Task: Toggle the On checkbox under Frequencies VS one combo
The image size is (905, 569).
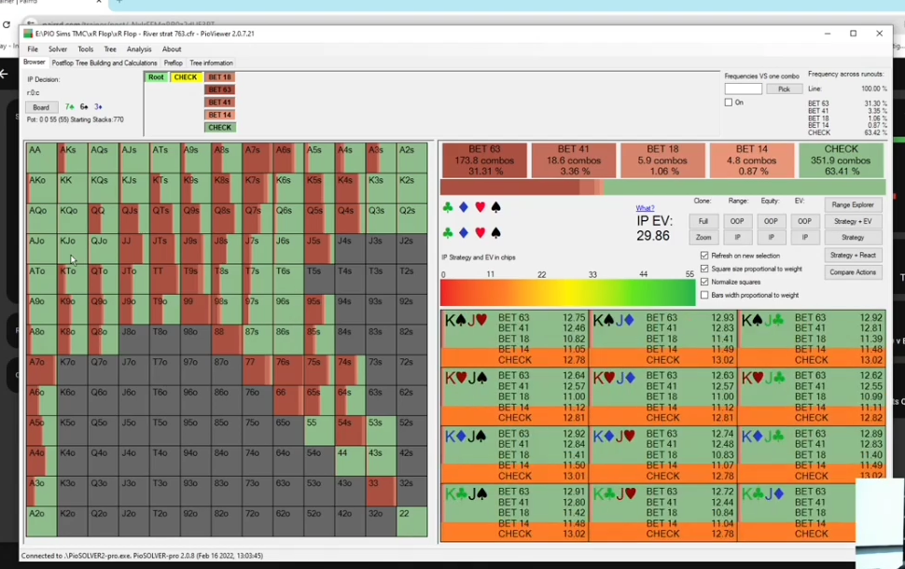Action: 729,103
